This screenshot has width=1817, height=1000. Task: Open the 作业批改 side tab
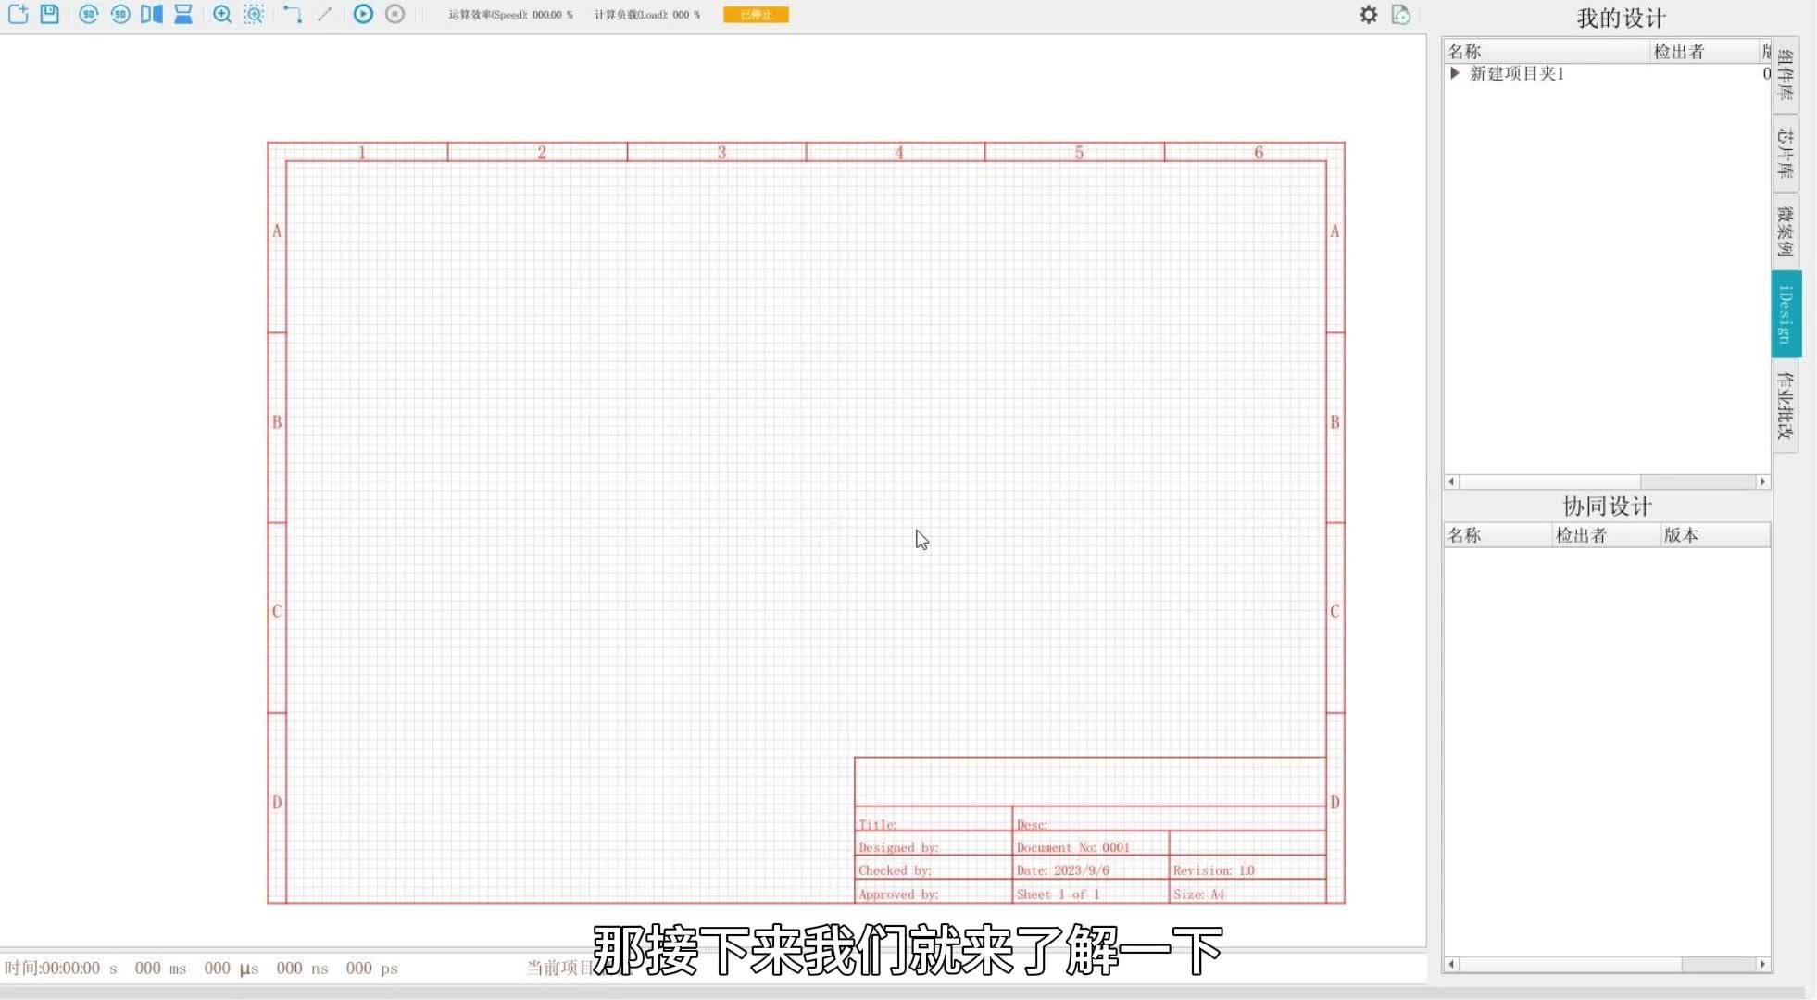click(1786, 405)
